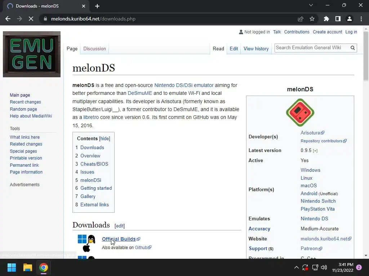Switch to the Page tab
This screenshot has height=276, width=369.
point(72,49)
